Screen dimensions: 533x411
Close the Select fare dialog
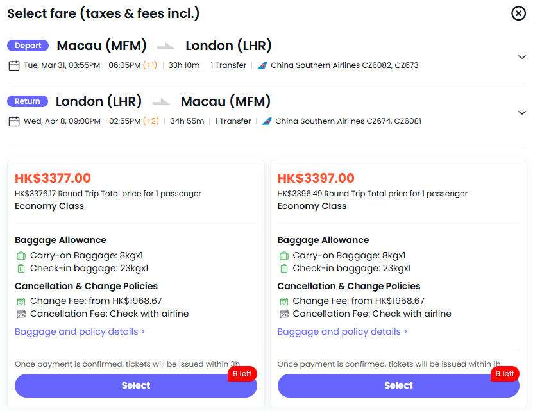tap(518, 13)
